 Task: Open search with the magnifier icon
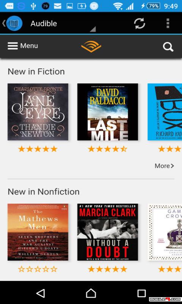click(168, 47)
